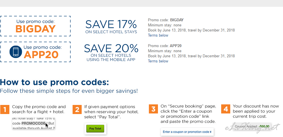Click the APP20 promo code coupon box
Viewport: 283px width, 137px height.
point(35,52)
